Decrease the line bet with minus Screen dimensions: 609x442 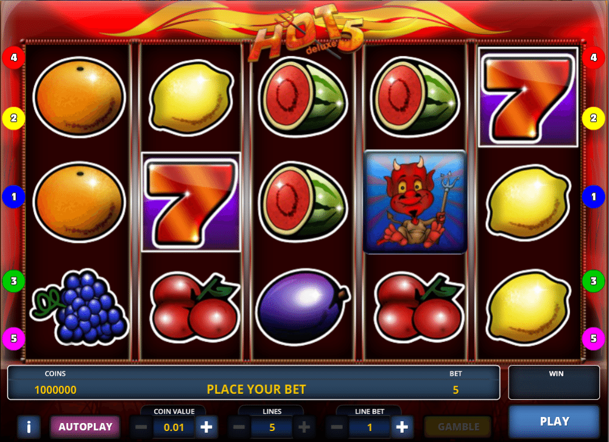click(337, 427)
